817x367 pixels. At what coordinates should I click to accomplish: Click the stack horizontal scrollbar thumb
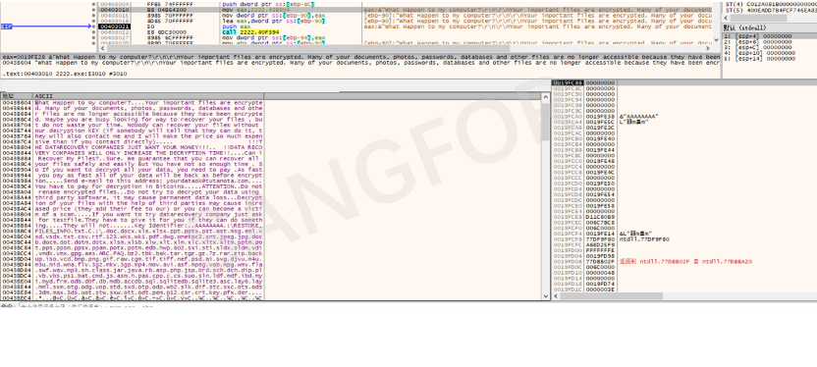tap(612, 295)
